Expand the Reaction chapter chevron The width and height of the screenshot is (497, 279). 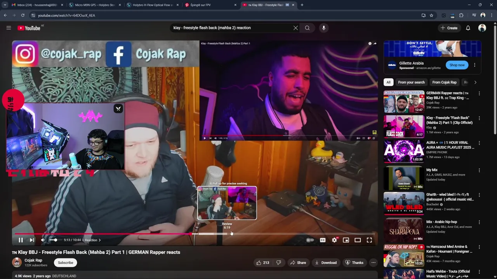(99, 240)
